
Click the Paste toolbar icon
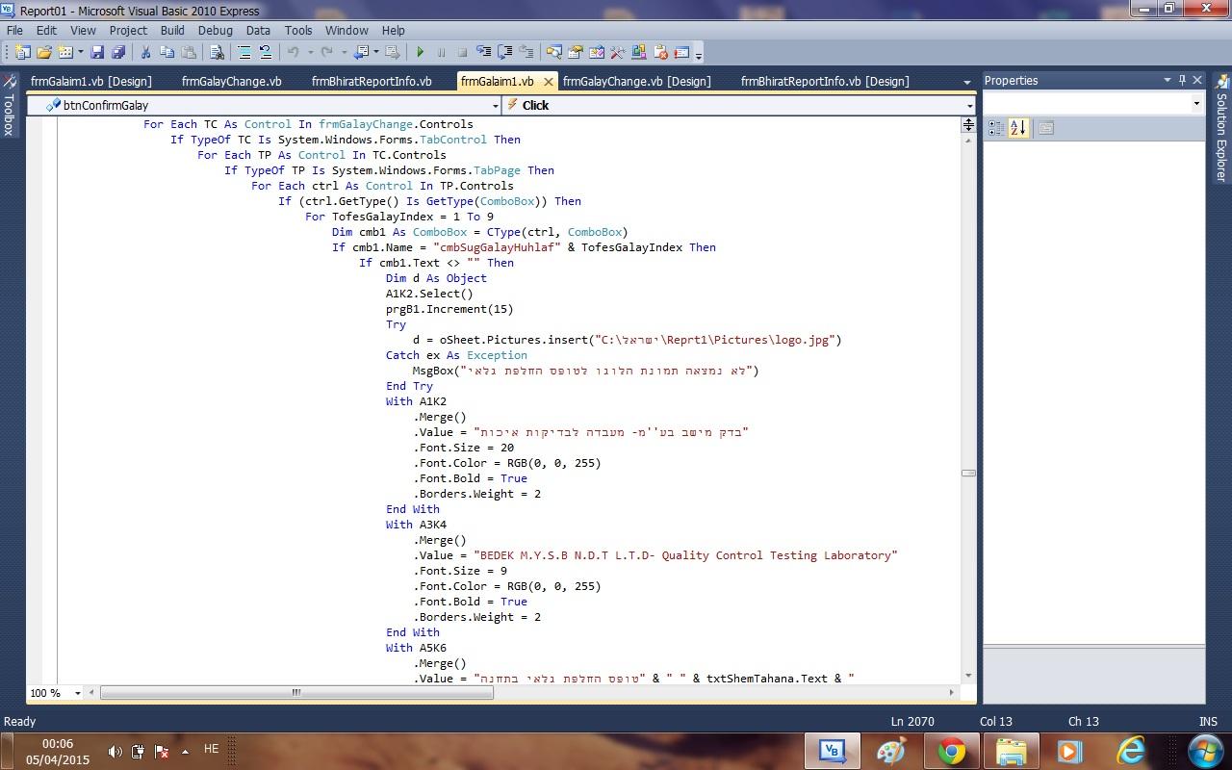(189, 52)
